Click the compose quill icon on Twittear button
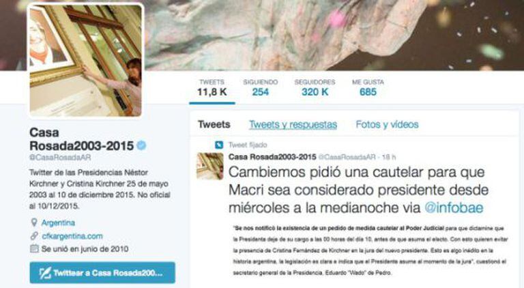The width and height of the screenshot is (524, 288). tap(45, 272)
